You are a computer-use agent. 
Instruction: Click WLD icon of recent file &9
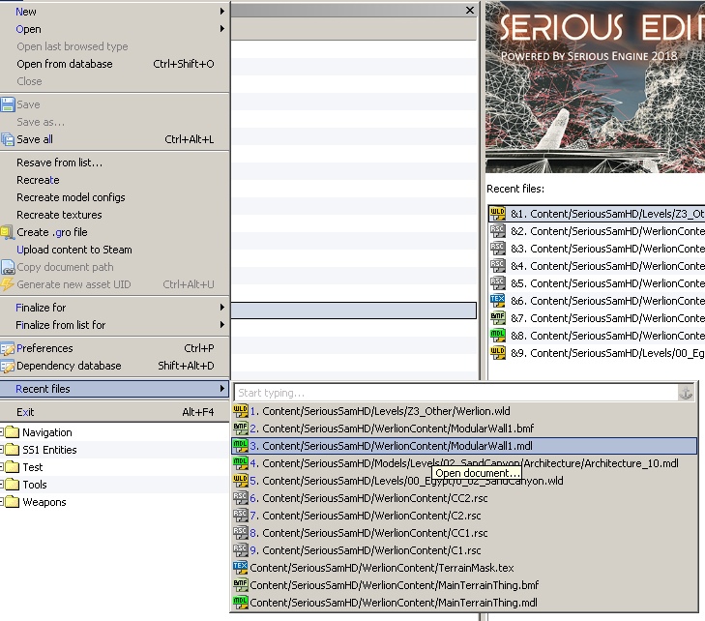pos(497,353)
